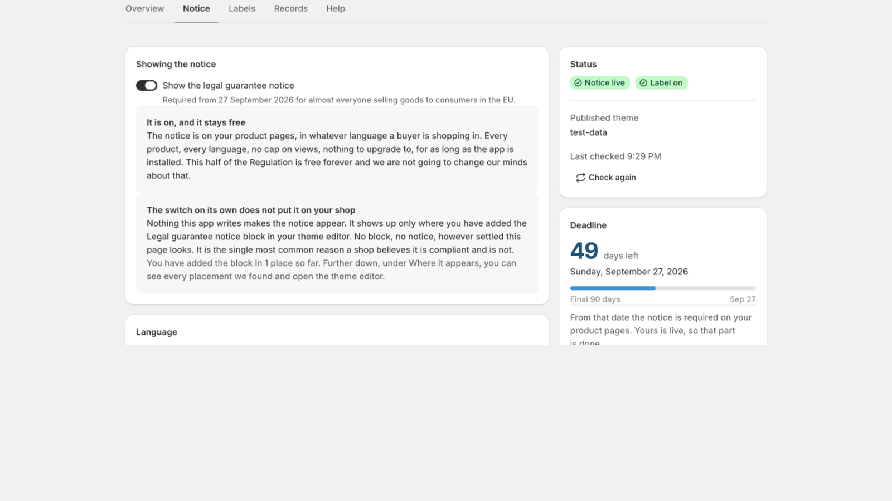Click the Language section heading
The image size is (892, 501).
[157, 332]
